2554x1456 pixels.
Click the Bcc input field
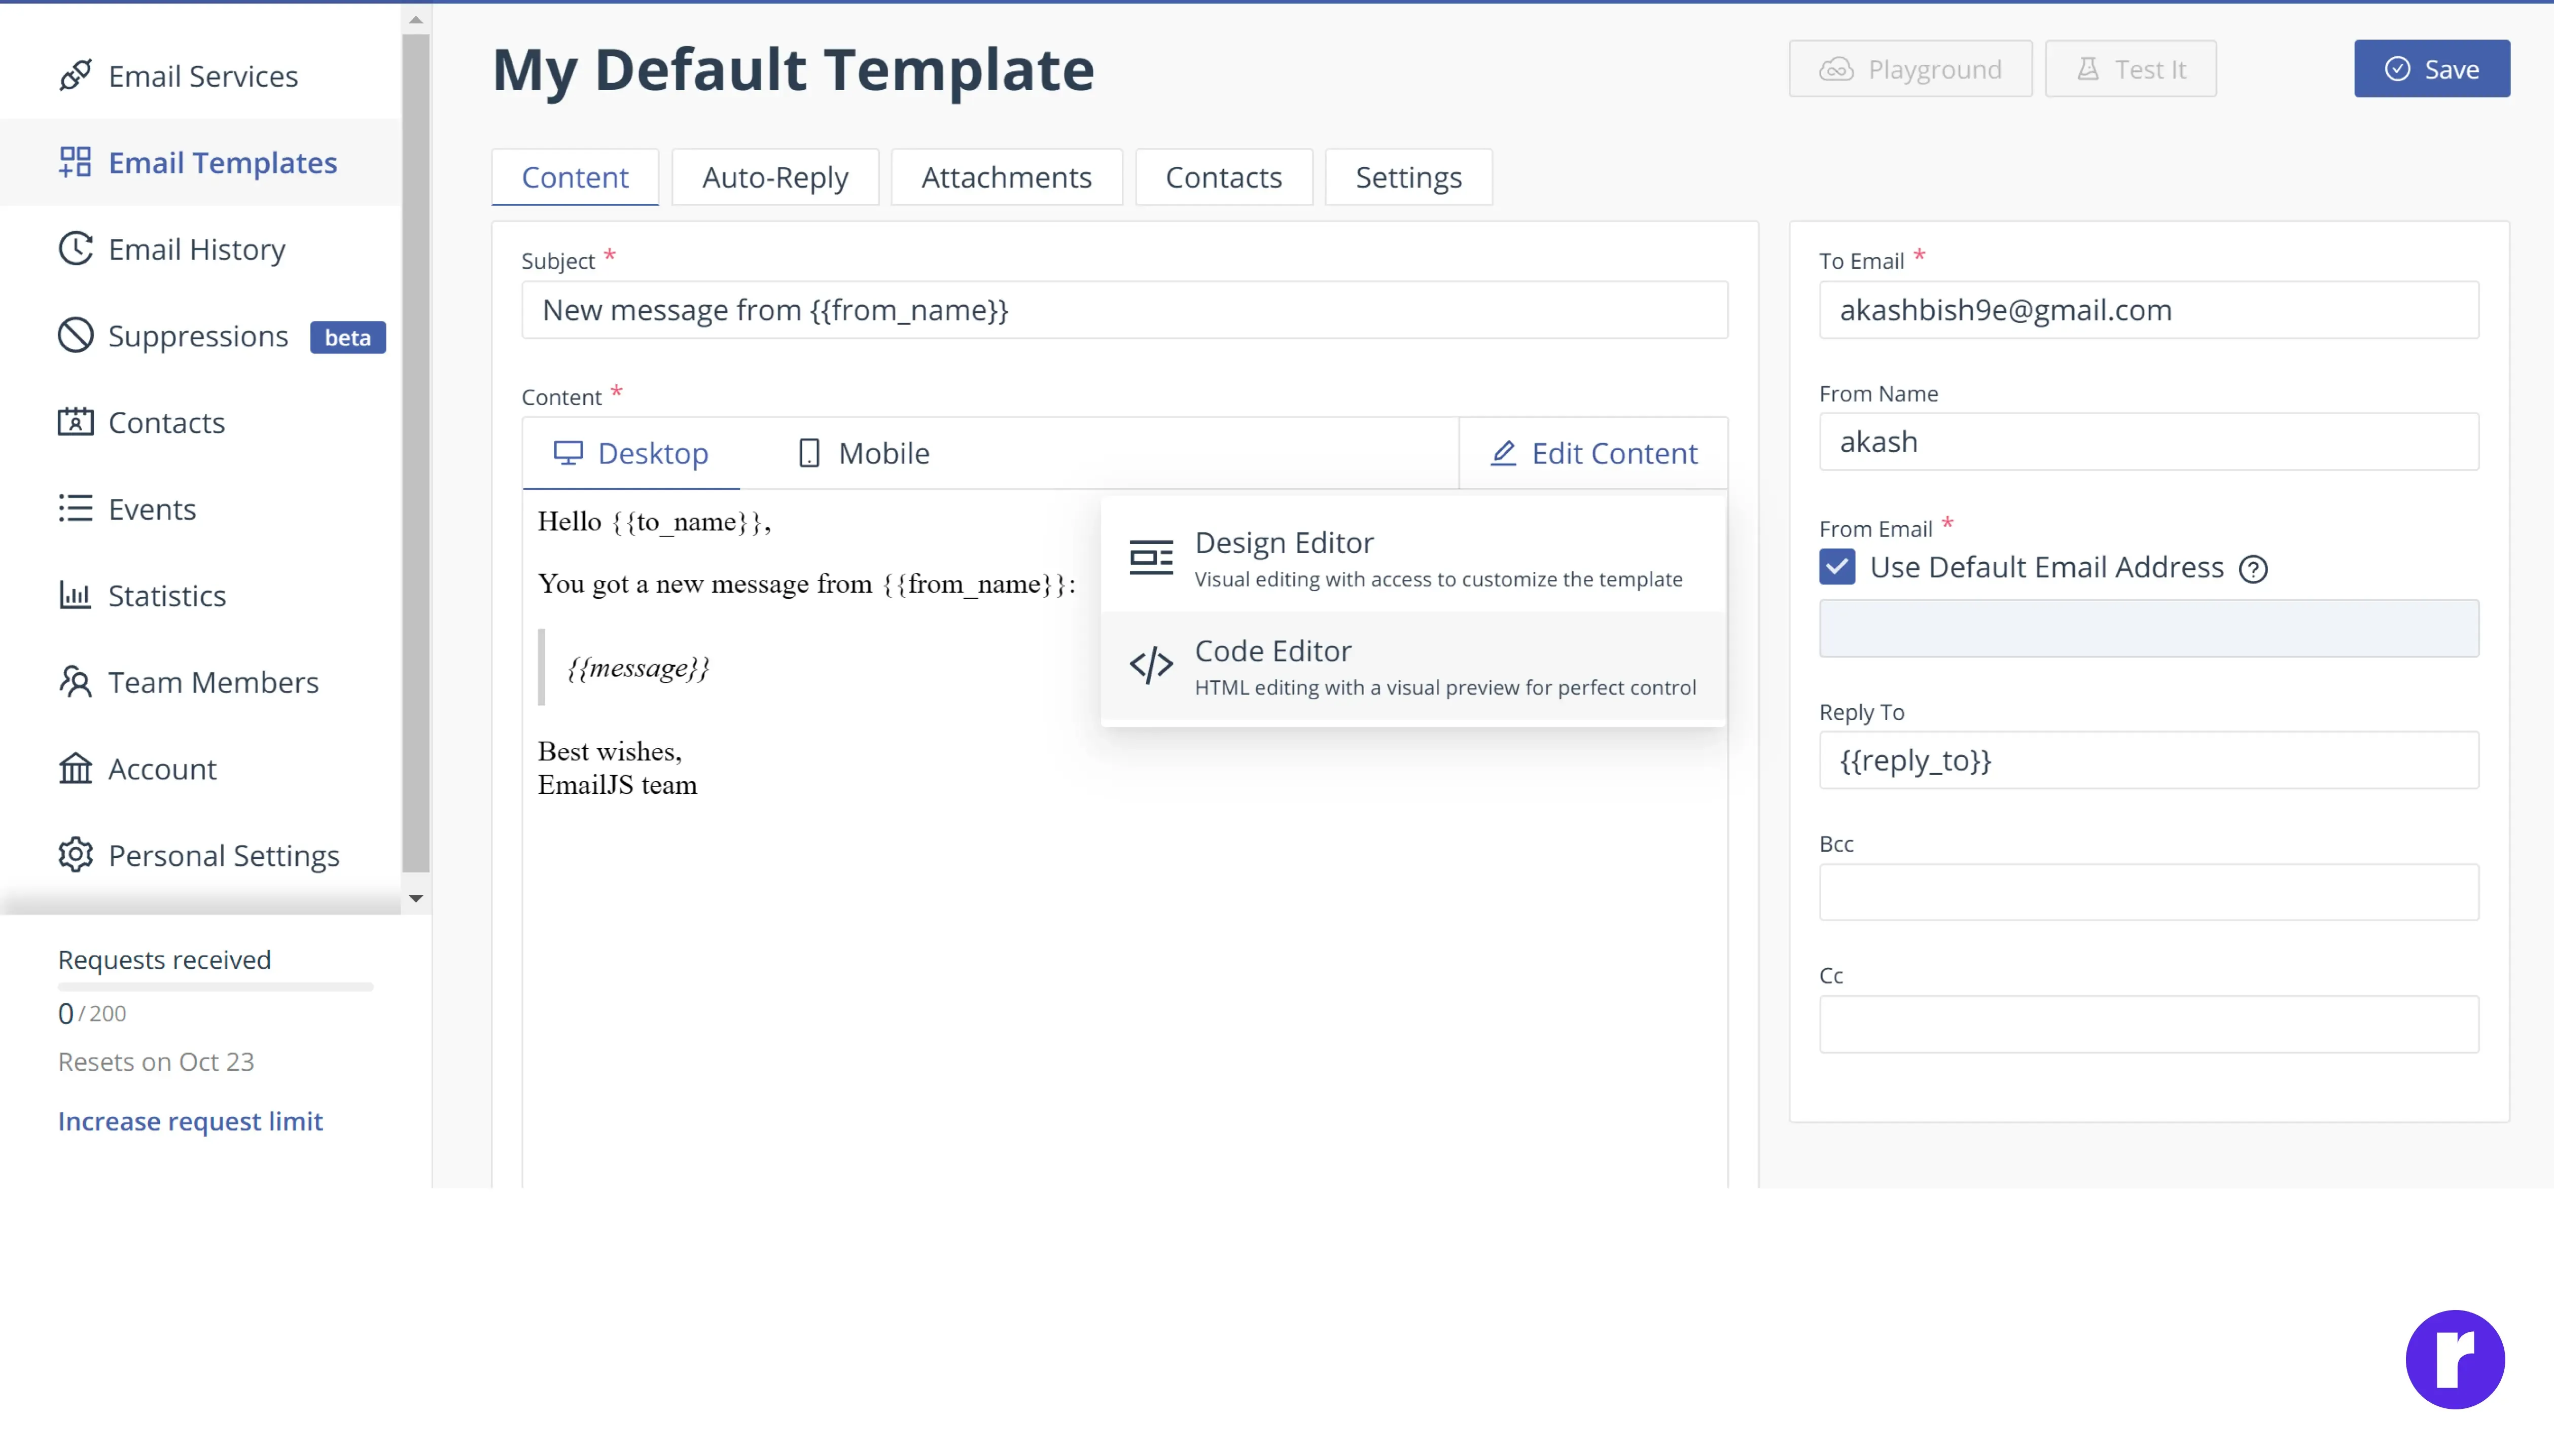2148,892
